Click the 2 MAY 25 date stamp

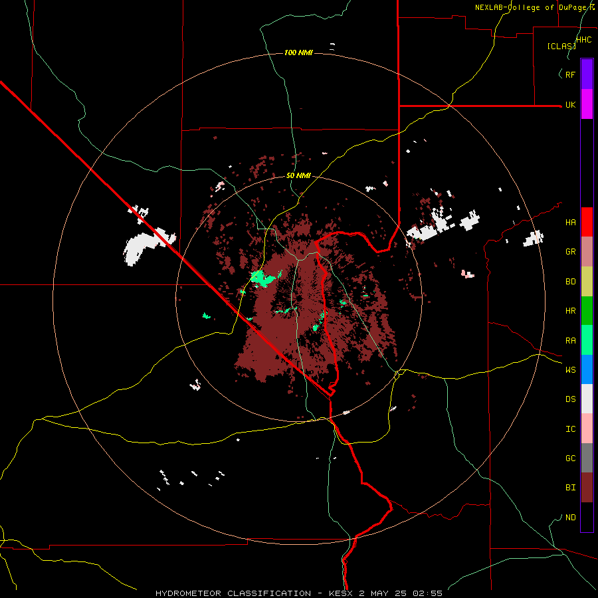tap(384, 593)
